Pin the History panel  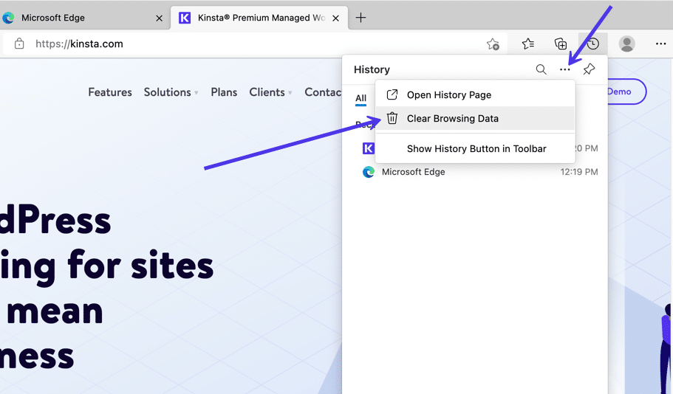[589, 69]
